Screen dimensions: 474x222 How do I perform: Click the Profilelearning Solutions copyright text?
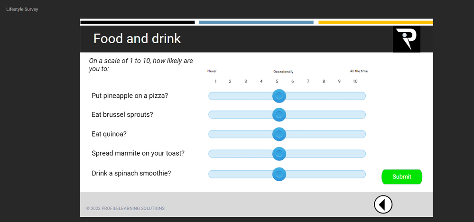(x=125, y=208)
